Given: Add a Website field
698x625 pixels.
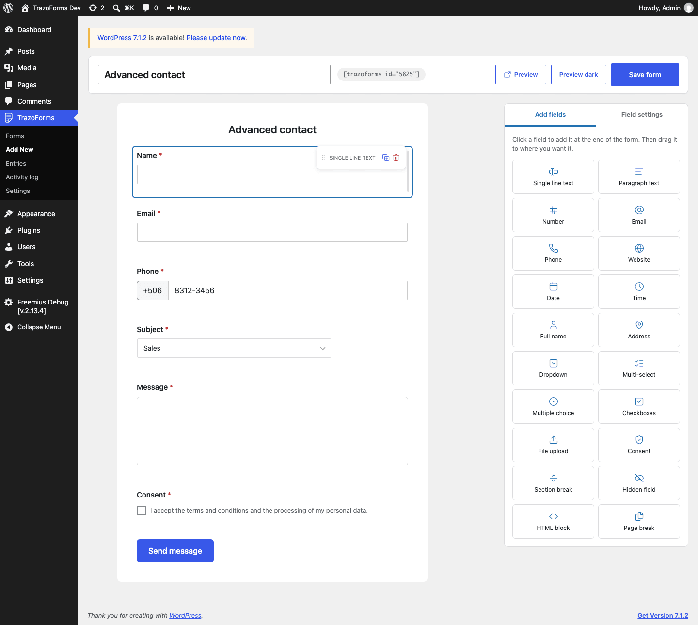Looking at the screenshot, I should [639, 253].
